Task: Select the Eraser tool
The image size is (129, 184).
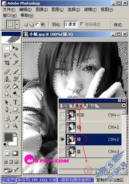Action: (x=7, y=86)
